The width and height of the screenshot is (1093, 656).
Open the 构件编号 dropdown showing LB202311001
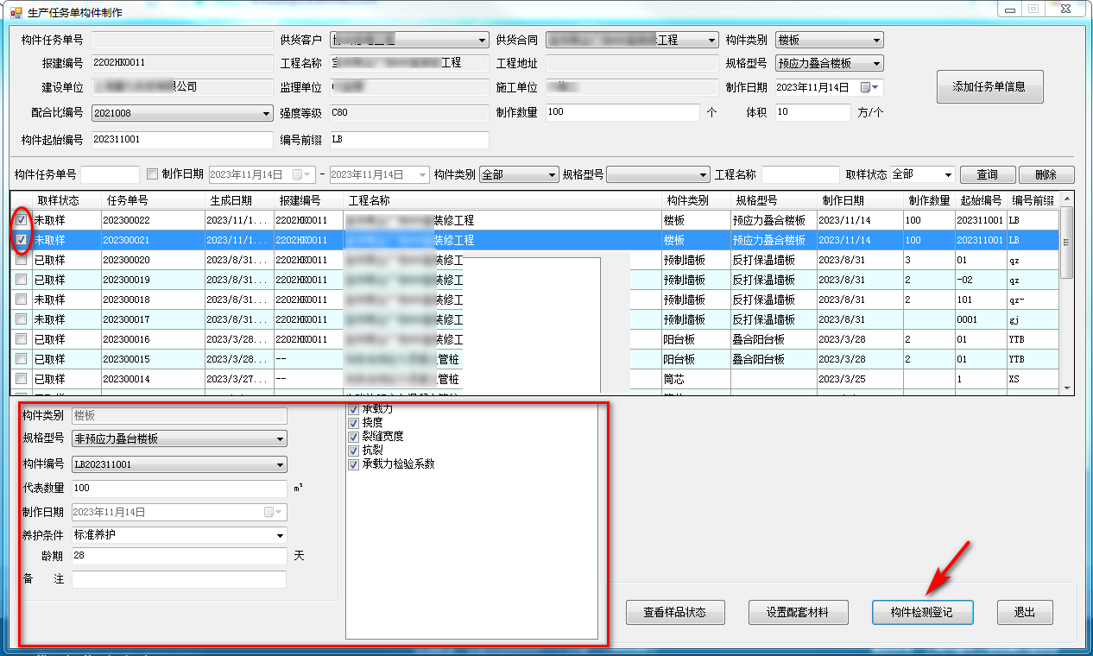pyautogui.click(x=280, y=465)
